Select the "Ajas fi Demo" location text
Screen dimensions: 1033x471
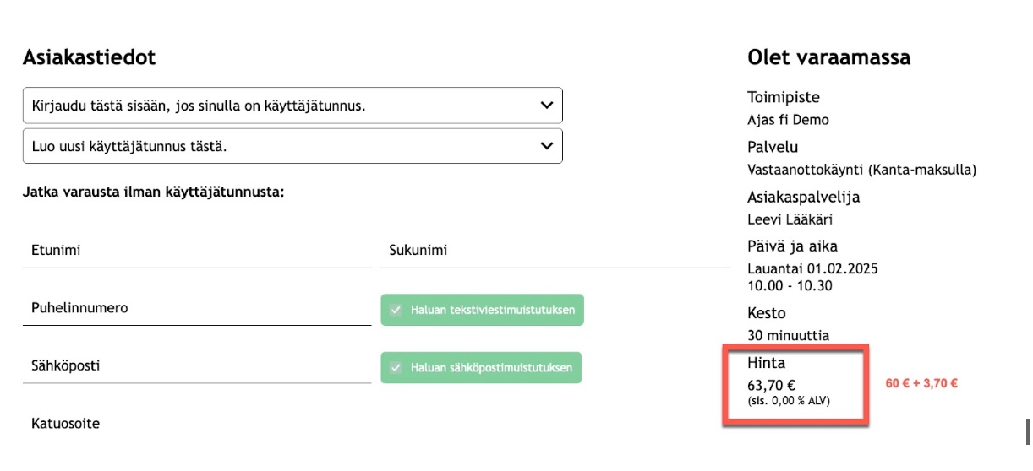tap(788, 120)
